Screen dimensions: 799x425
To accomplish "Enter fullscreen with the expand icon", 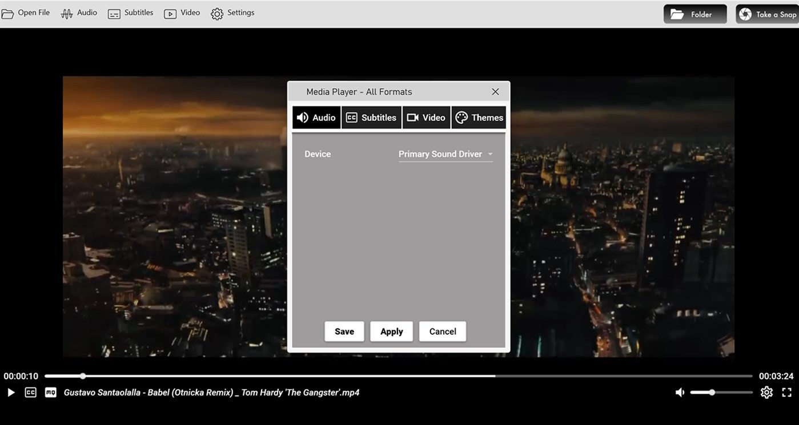I will 786,392.
